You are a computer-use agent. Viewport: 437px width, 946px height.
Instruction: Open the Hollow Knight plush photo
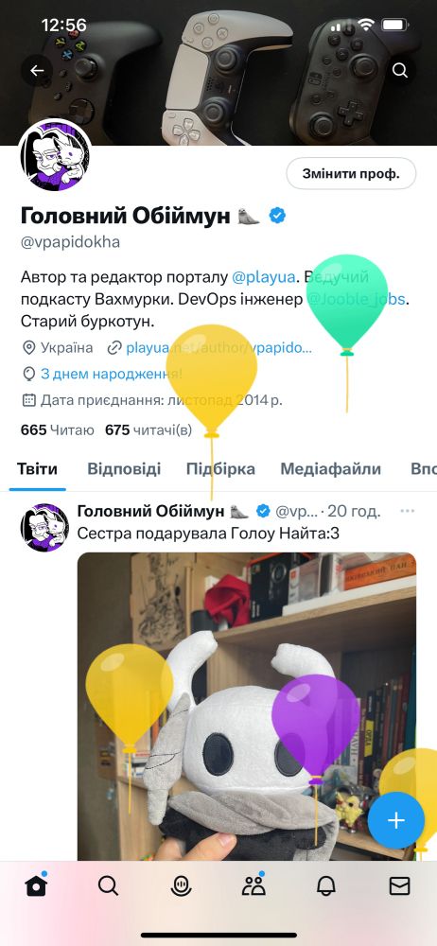247,707
